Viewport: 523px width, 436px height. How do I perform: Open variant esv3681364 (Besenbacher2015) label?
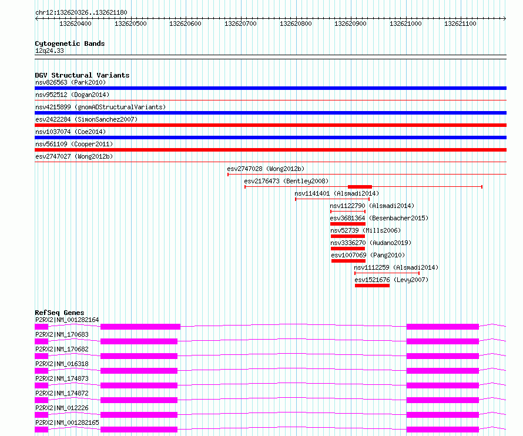[x=379, y=218]
